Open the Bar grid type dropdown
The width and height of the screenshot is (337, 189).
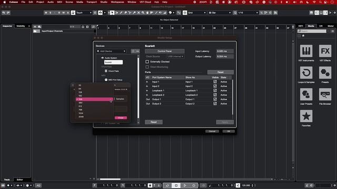tap(220, 13)
